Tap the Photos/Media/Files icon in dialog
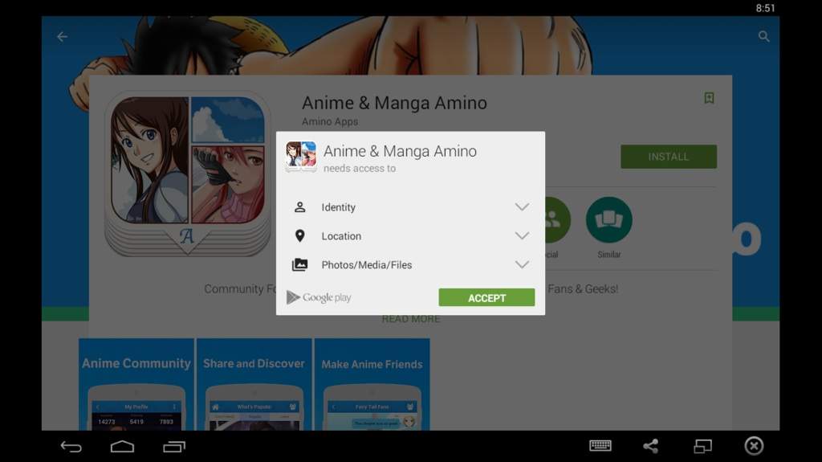This screenshot has height=462, width=822. coord(300,264)
